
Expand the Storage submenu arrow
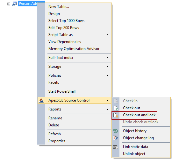(x=107, y=67)
